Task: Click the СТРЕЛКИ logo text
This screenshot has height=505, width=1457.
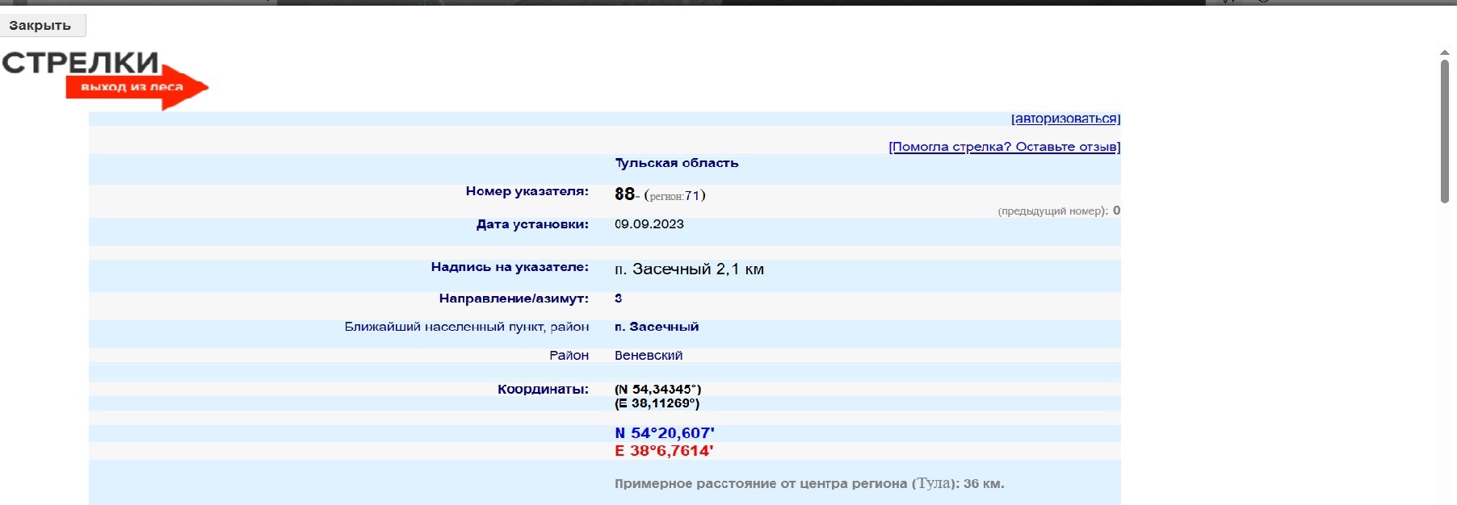Action: point(80,63)
